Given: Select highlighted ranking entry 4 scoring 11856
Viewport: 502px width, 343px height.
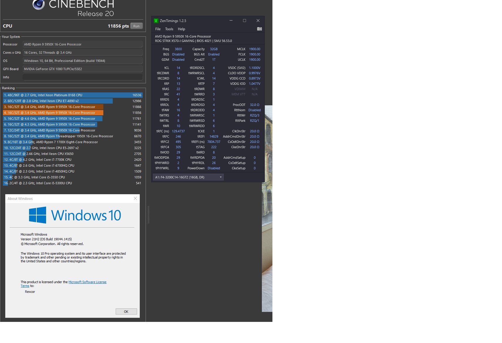Looking at the screenshot, I should 73,113.
